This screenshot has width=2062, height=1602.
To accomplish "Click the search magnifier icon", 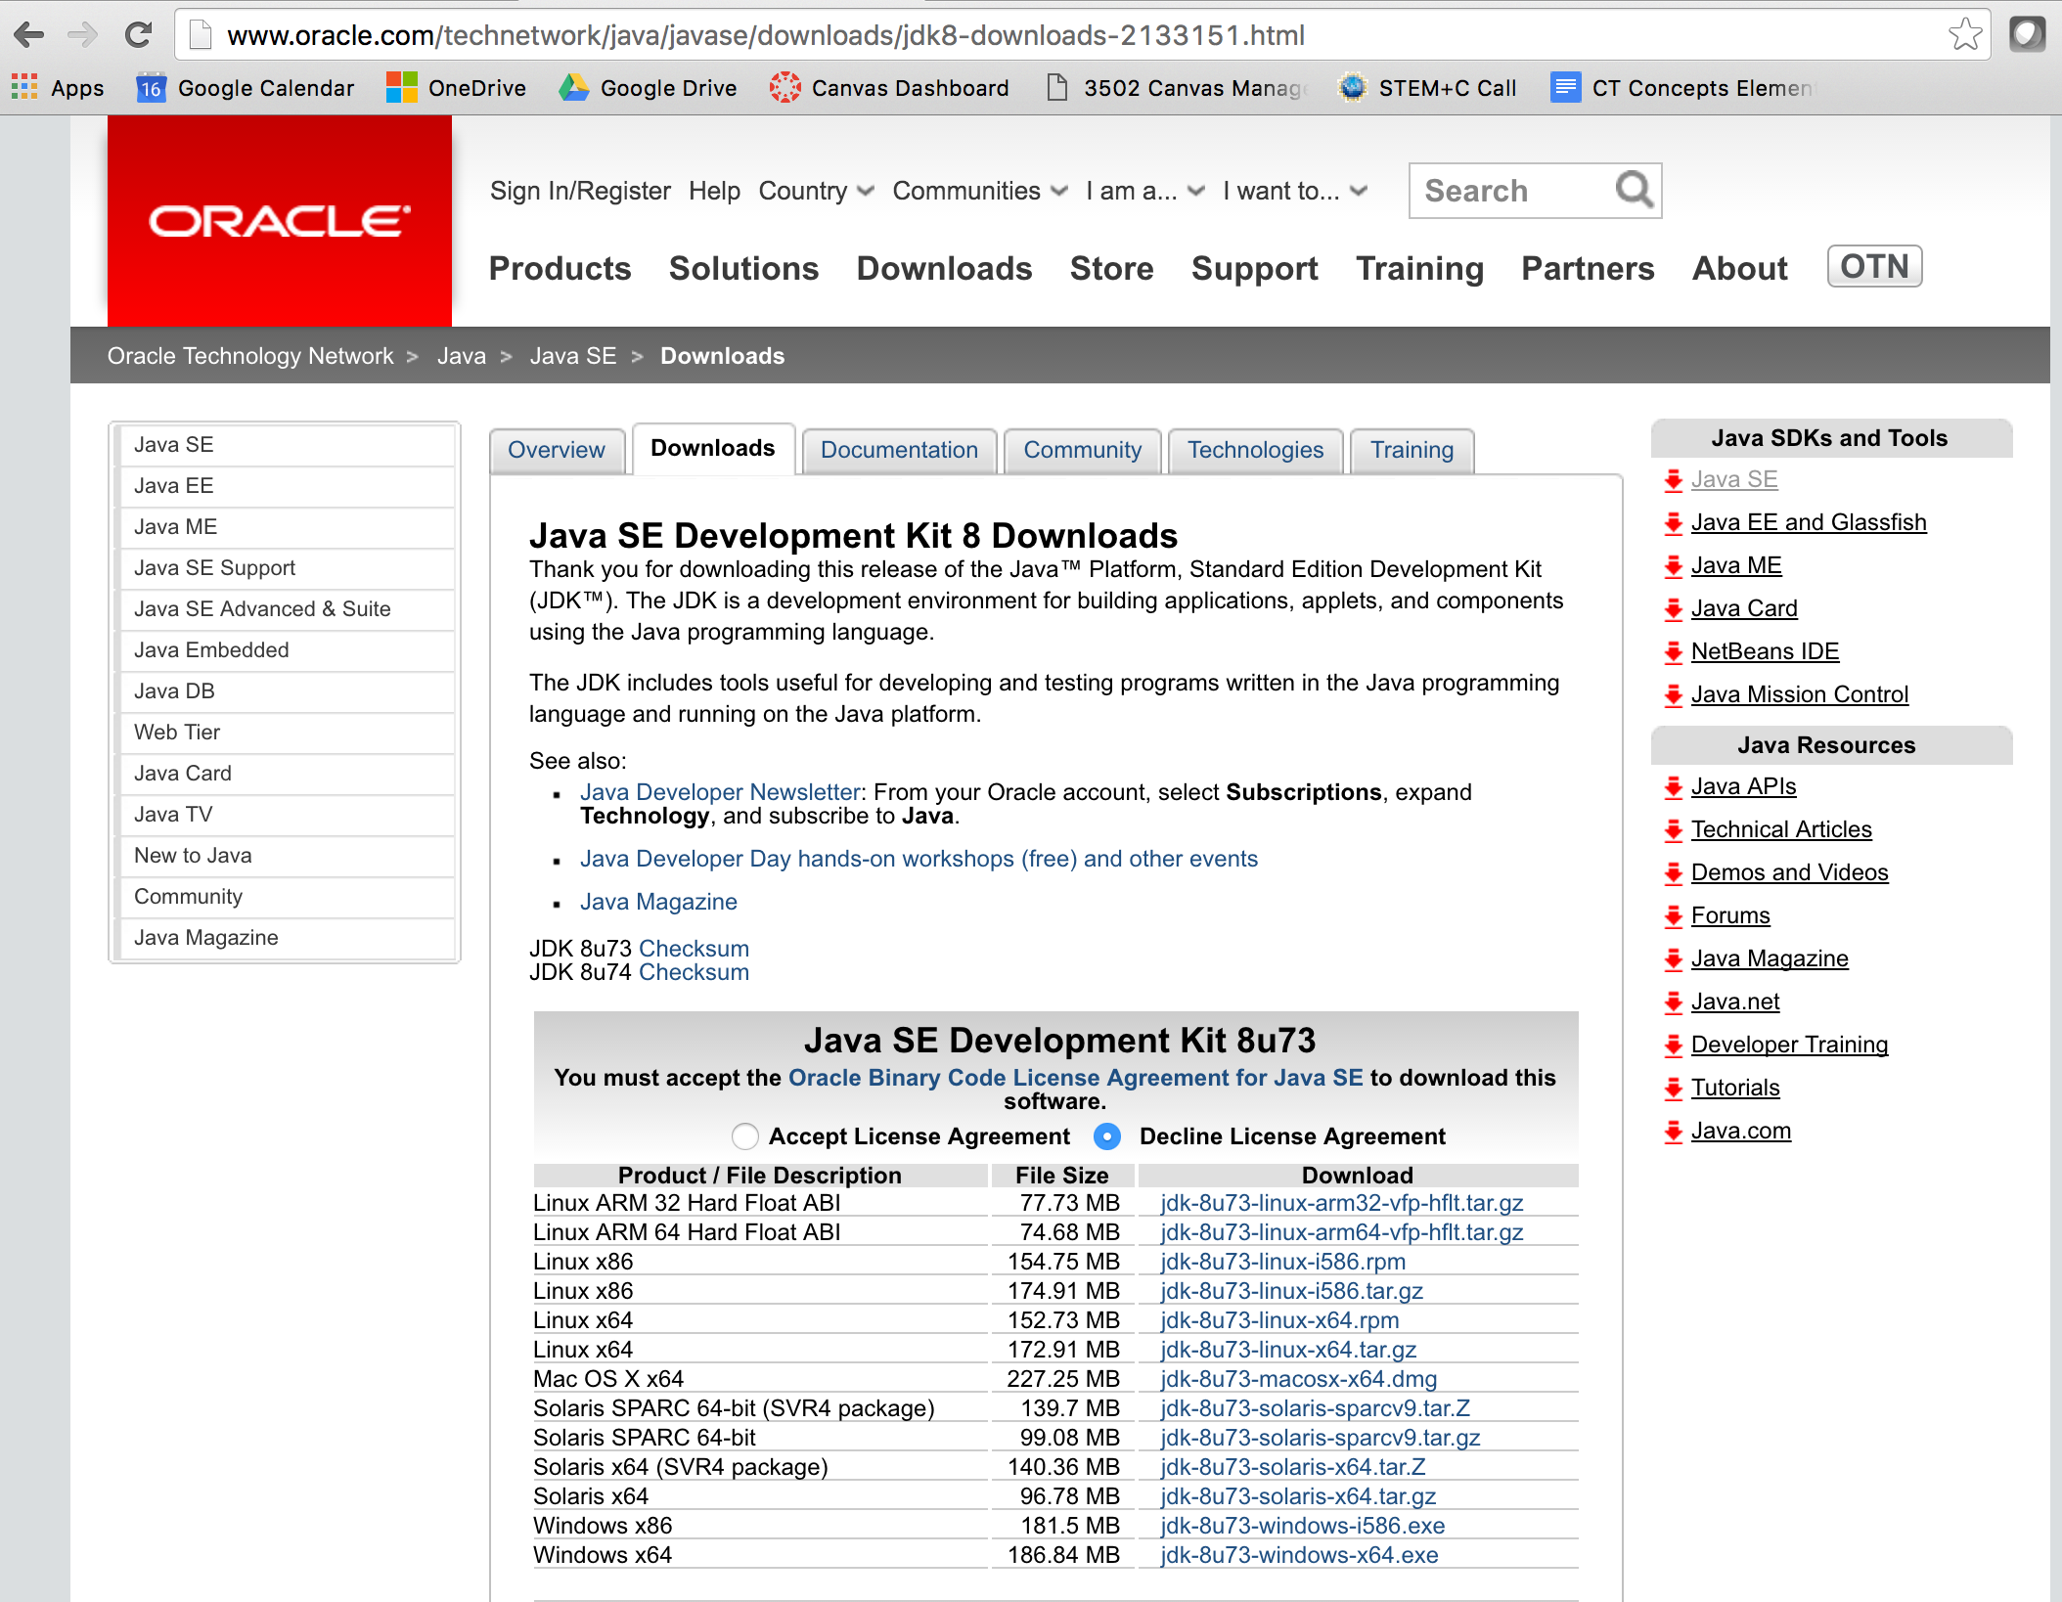I will click(1633, 190).
